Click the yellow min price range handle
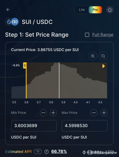This screenshot has height=157, width=119. (x=25, y=65)
